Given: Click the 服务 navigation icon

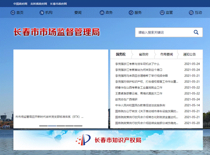Looking at the screenshot, I should [131, 12].
